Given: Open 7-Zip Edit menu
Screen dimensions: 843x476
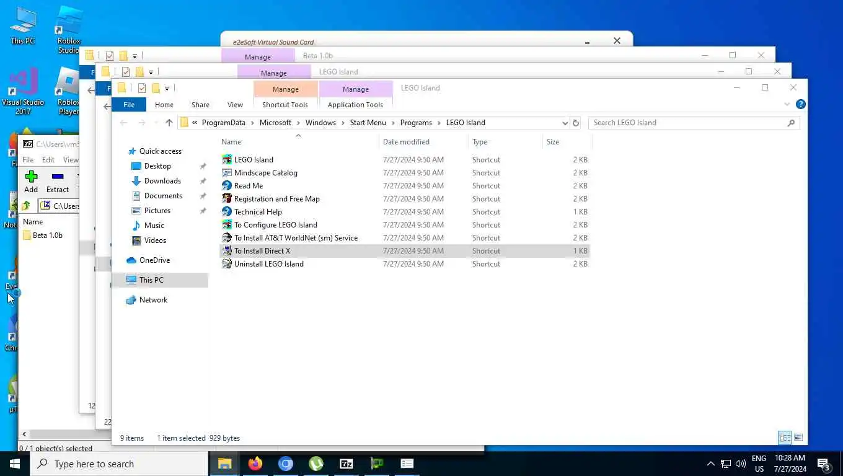Looking at the screenshot, I should coord(48,160).
